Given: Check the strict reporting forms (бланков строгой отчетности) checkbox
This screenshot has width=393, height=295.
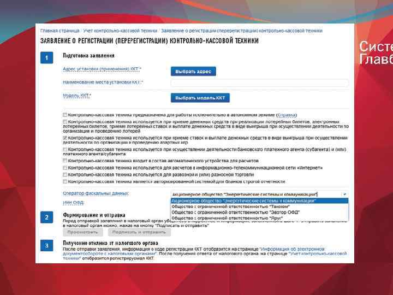Looking at the screenshot, I should [65, 181].
